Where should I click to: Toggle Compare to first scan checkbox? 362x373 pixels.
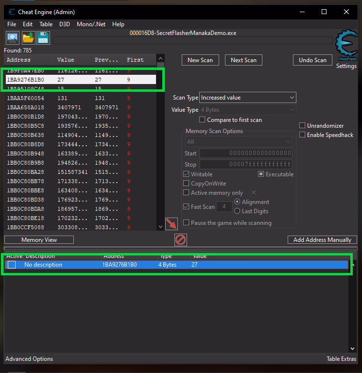pyautogui.click(x=202, y=119)
